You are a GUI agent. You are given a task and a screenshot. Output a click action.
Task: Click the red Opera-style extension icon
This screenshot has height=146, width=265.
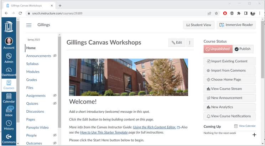pyautogui.click(x=225, y=13)
